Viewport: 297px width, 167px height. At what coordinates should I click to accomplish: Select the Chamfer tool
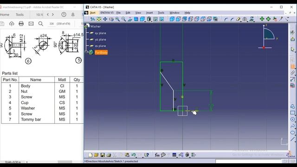(x=232, y=19)
